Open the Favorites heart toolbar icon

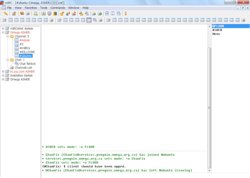22,13
